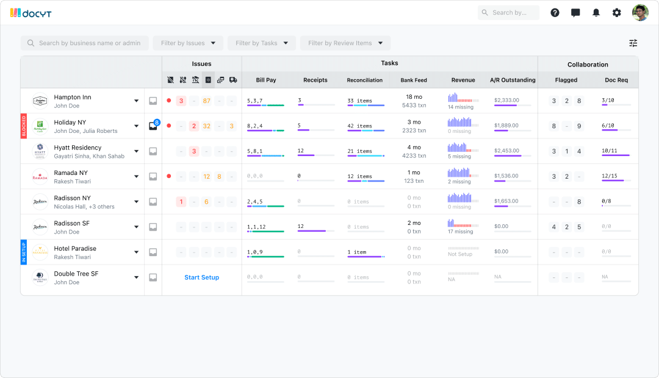Open the Filter by Issues dropdown
659x378 pixels.
(188, 43)
